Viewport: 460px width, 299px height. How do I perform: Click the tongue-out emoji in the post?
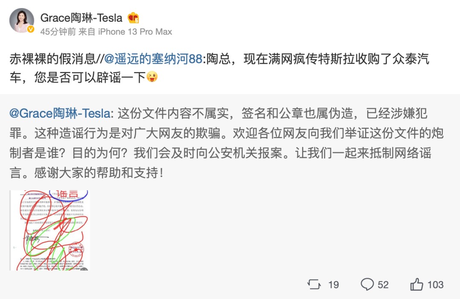152,77
